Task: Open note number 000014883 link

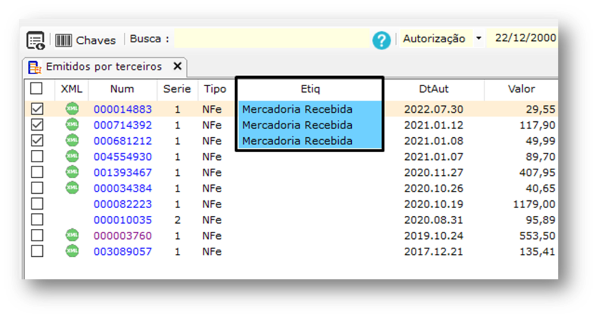Action: [x=123, y=109]
